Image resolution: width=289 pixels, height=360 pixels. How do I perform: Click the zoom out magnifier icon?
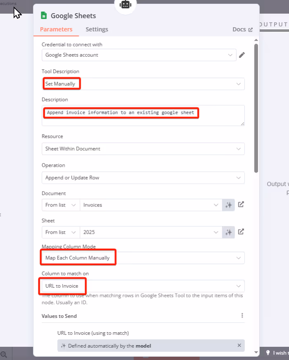click(4, 354)
